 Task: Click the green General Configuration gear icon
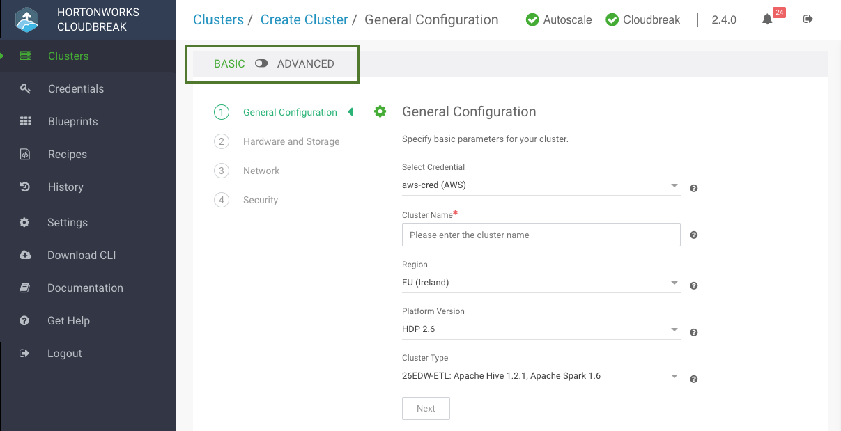(380, 111)
